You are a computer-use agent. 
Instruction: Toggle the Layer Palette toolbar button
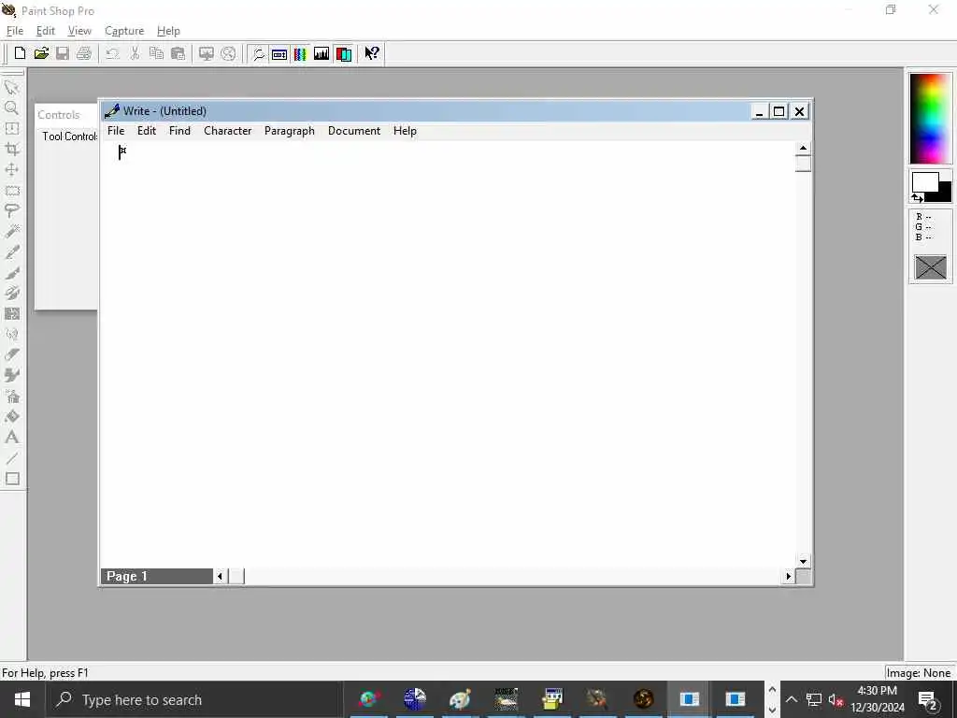(344, 53)
